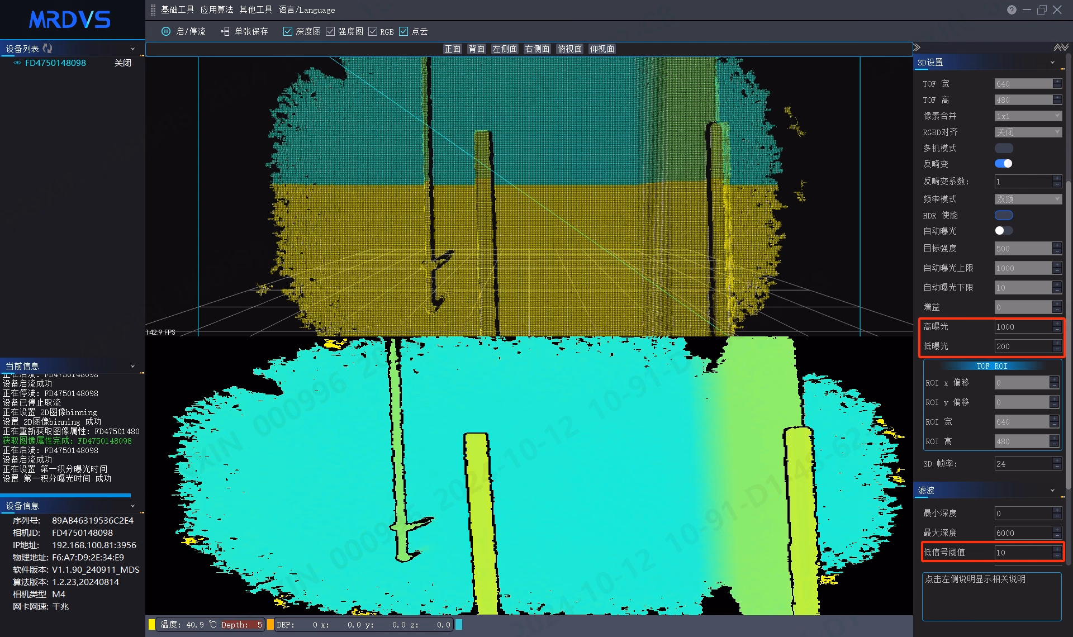Open the 应用算法 menu
This screenshot has height=637, width=1073.
pyautogui.click(x=217, y=10)
